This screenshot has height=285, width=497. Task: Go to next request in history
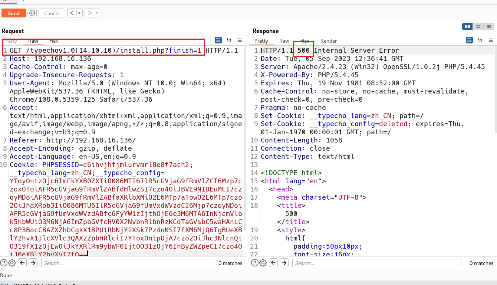point(89,13)
